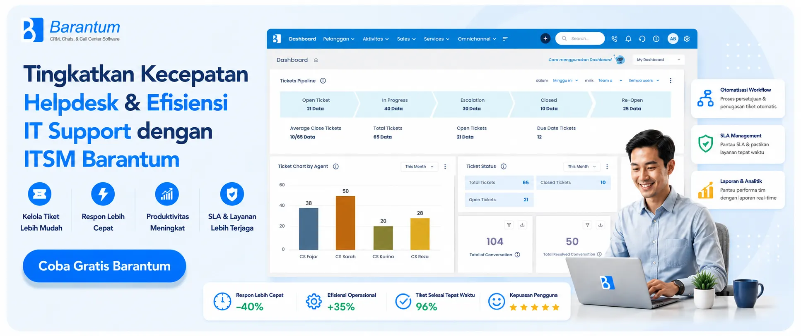Click the lightning bolt Respon Lebih Cepat icon
The width and height of the screenshot is (801, 336).
103,194
